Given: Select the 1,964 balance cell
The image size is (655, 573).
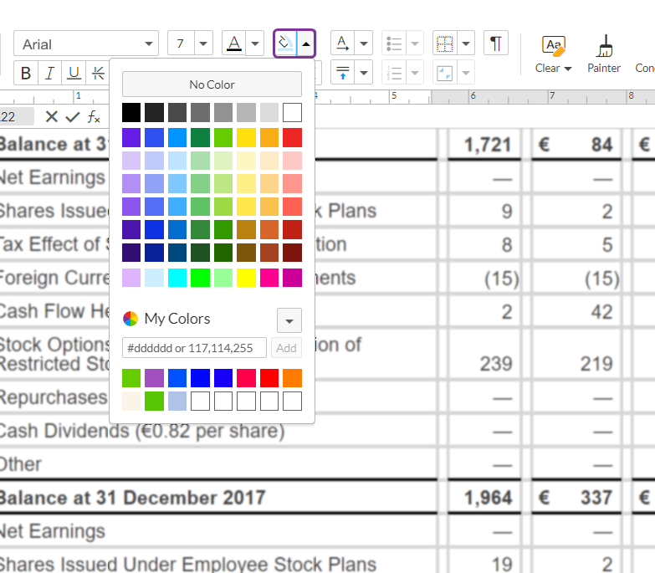Looking at the screenshot, I should pos(484,498).
